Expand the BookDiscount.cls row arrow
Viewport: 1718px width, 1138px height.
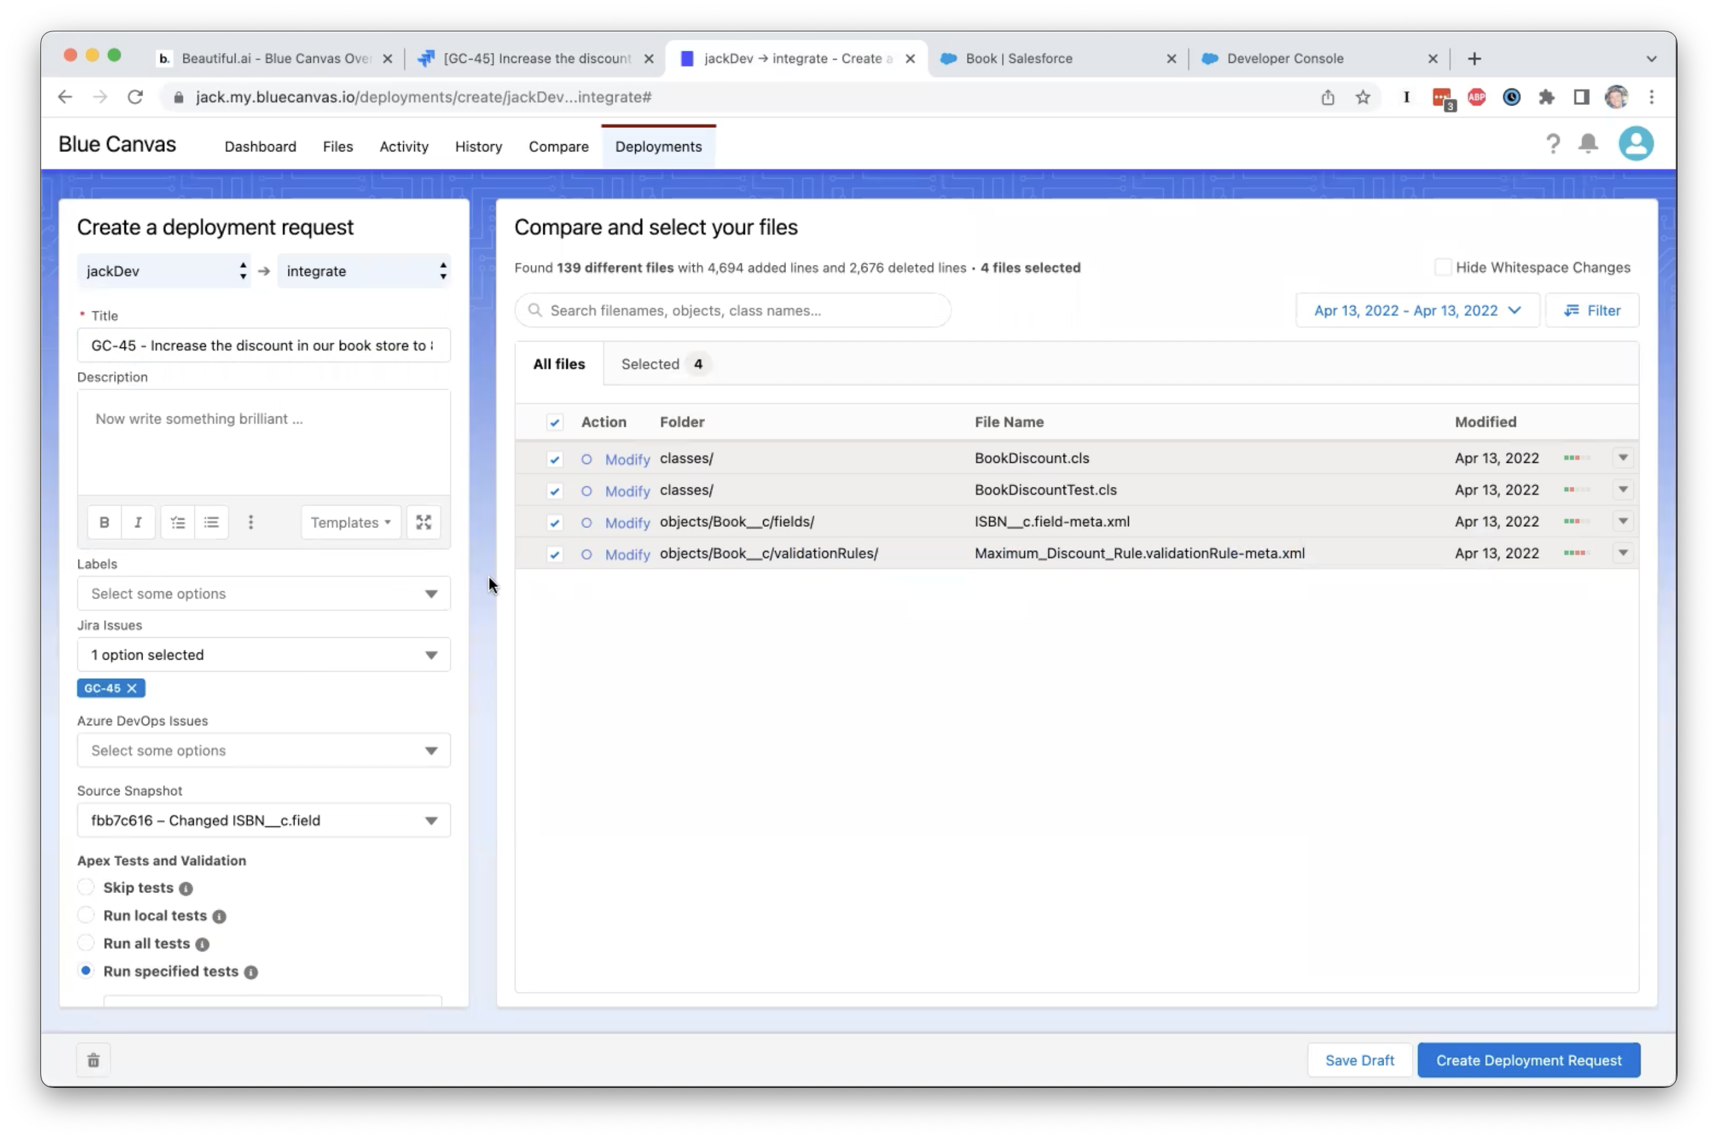pos(1622,458)
